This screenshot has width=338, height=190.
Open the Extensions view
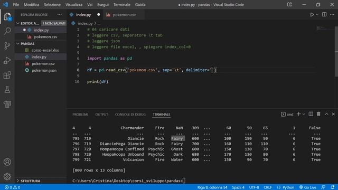coord(7,75)
